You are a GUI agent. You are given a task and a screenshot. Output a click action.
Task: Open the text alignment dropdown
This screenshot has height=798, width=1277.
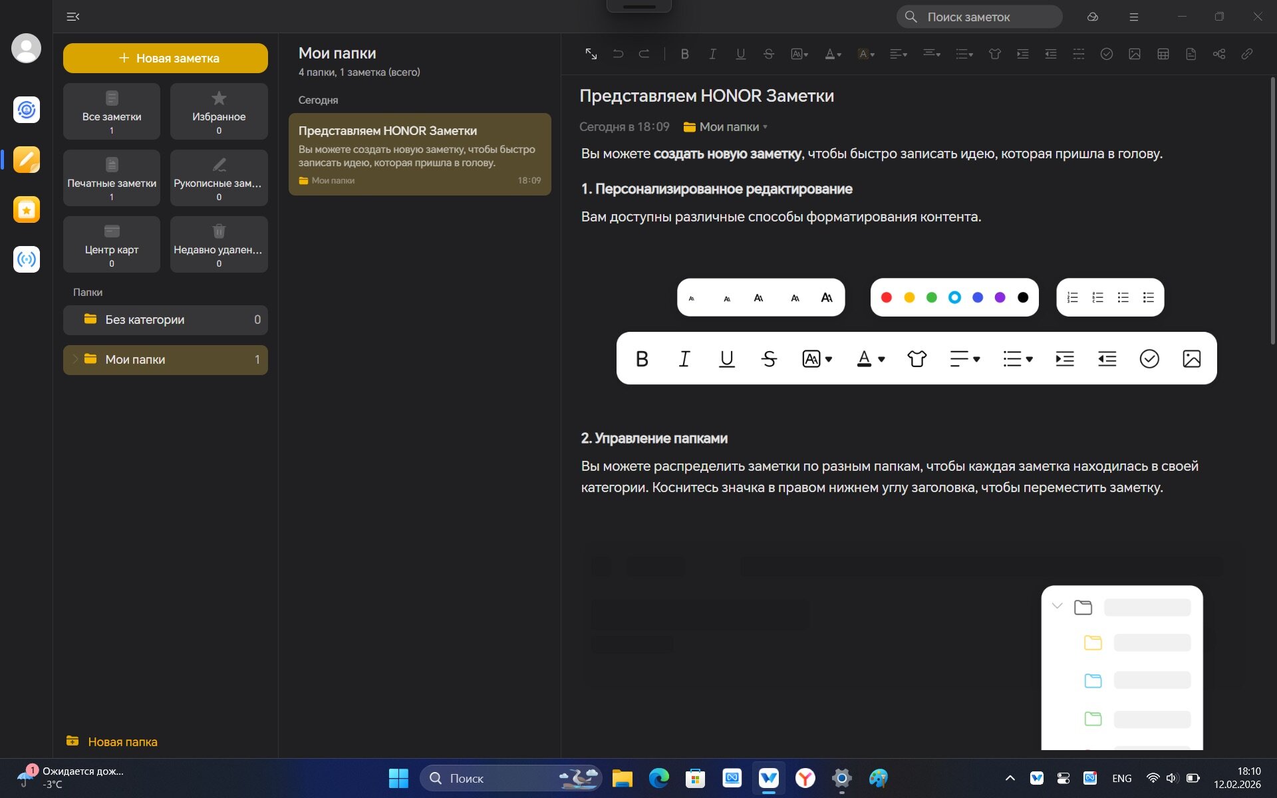pos(898,54)
